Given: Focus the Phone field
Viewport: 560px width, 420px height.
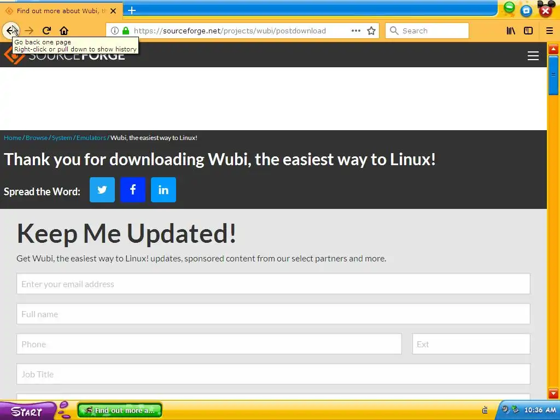Looking at the screenshot, I should [x=209, y=344].
